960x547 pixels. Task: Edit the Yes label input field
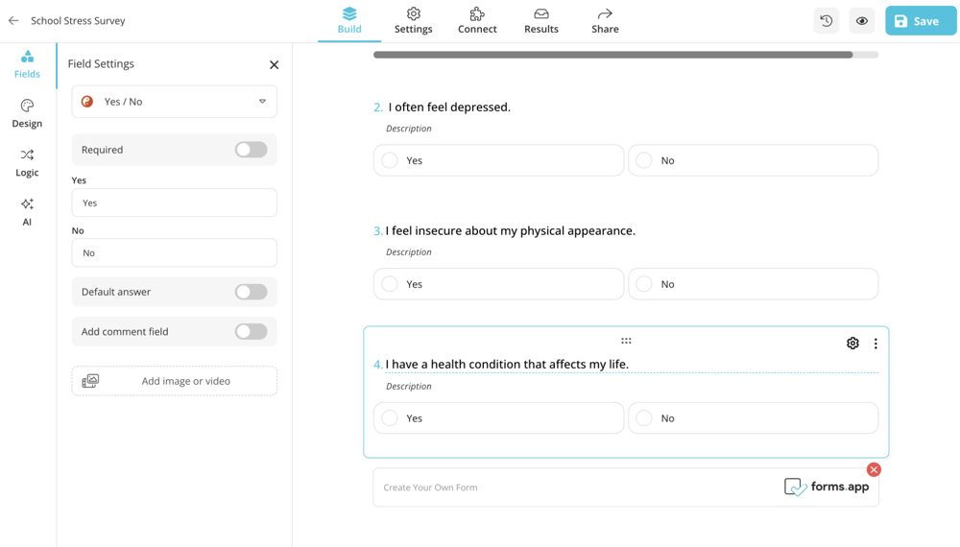(x=175, y=202)
